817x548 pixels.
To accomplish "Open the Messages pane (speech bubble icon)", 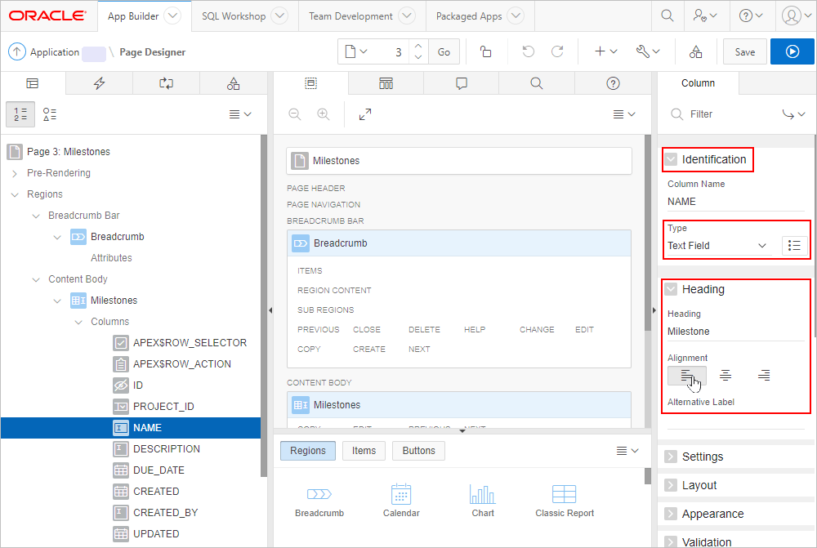I will pos(461,82).
